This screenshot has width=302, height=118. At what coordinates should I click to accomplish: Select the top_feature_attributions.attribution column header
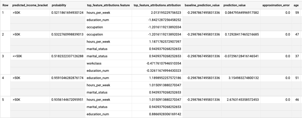click(157, 5)
